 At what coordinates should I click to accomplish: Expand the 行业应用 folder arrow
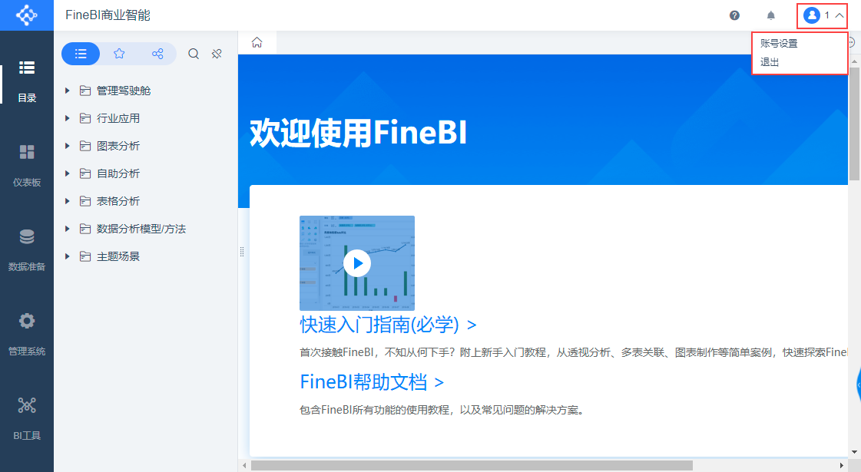[x=67, y=118]
